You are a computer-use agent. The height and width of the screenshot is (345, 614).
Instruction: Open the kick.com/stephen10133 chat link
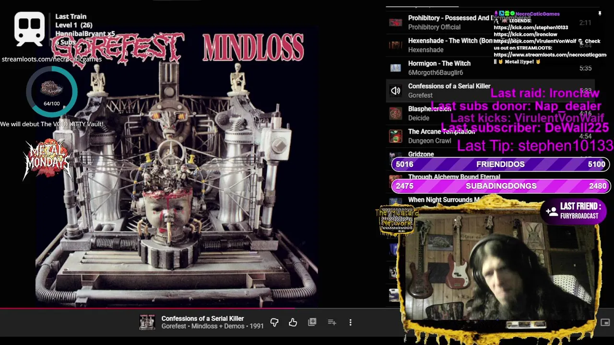pos(531,28)
